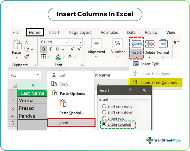Click the Insert dialog help question mark

click(x=130, y=90)
